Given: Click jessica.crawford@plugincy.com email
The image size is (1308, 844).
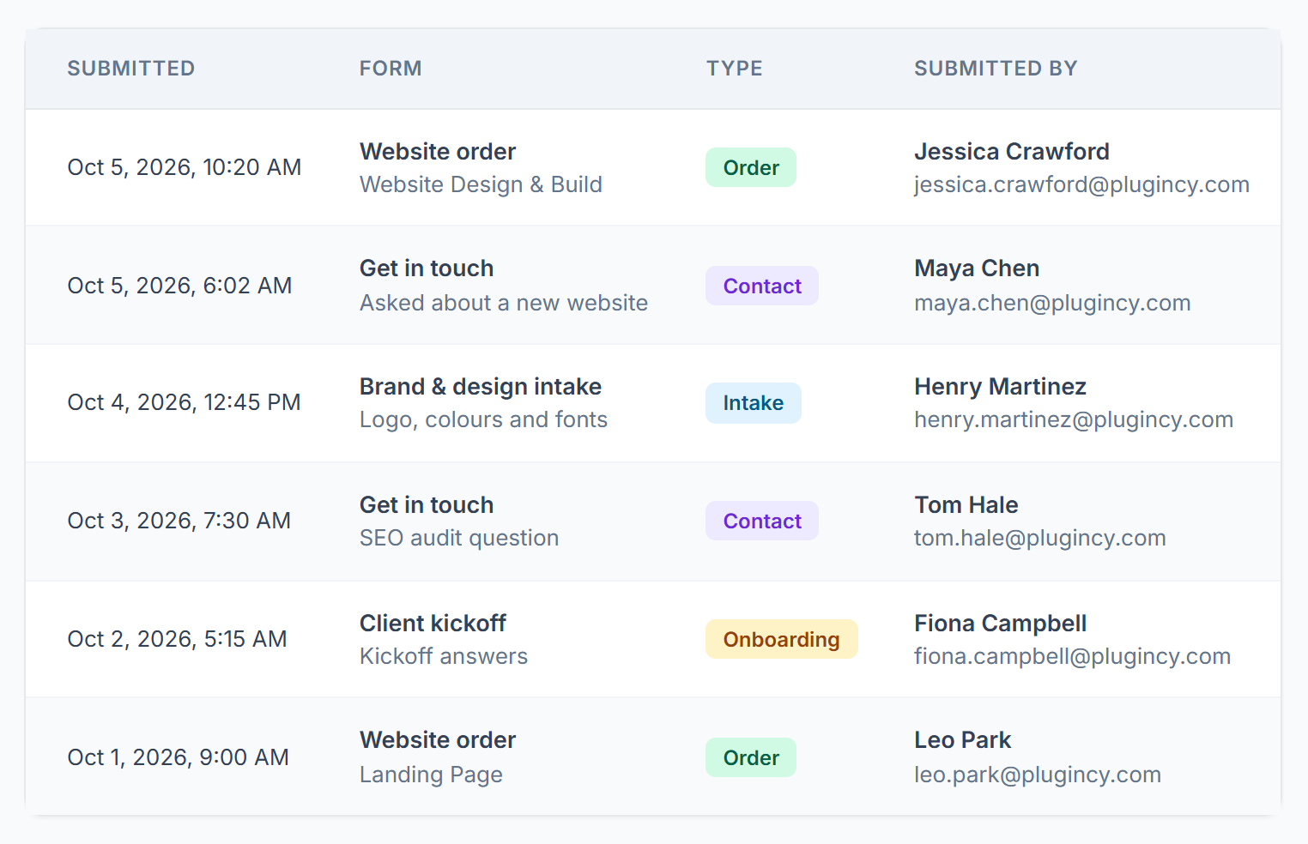Looking at the screenshot, I should pyautogui.click(x=1081, y=184).
